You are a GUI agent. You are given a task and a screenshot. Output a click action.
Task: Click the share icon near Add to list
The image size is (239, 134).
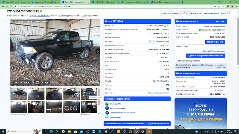click(x=184, y=13)
